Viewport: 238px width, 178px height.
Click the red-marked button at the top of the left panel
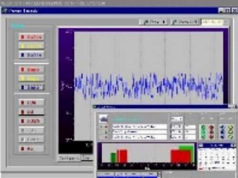pyautogui.click(x=31, y=37)
